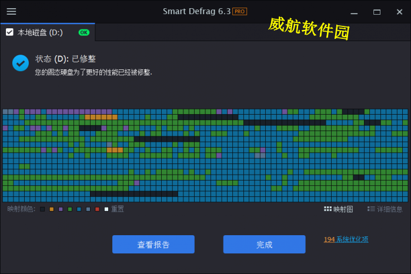Click the green OK status badge
The image size is (411, 274).
84,32
